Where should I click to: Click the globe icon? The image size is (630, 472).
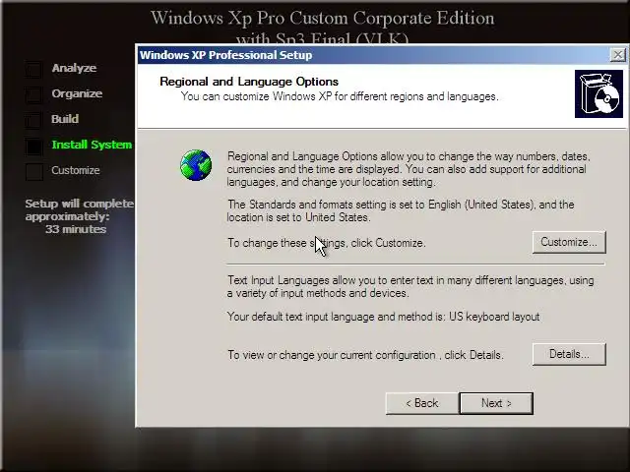[196, 165]
